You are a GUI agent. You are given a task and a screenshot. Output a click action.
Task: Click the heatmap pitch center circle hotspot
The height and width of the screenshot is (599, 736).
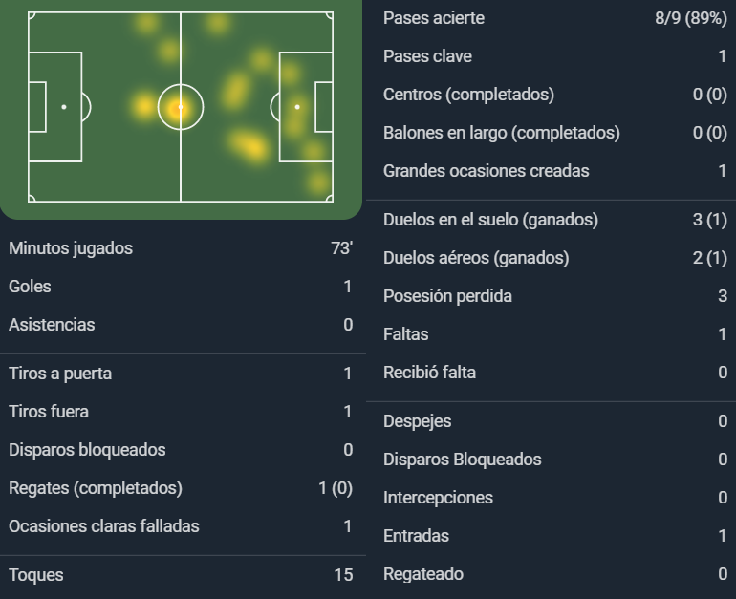pyautogui.click(x=181, y=107)
